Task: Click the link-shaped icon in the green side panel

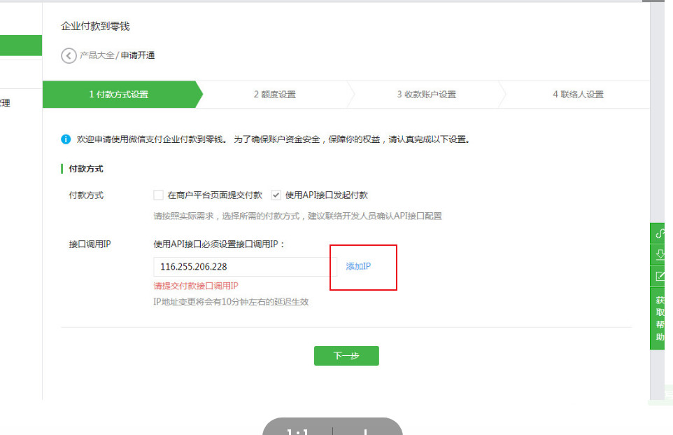Action: pyautogui.click(x=660, y=233)
